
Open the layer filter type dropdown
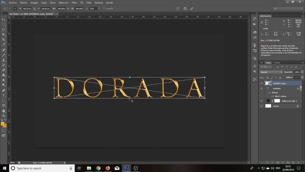[266, 67]
